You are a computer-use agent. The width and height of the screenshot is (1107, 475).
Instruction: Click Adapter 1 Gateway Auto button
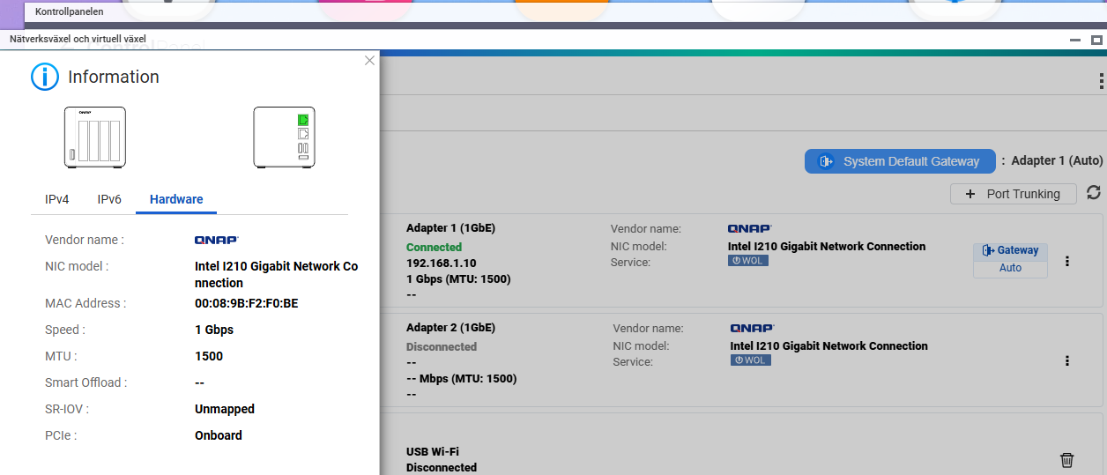(x=1010, y=259)
